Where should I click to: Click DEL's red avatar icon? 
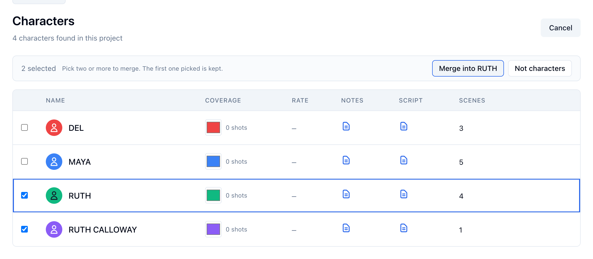click(54, 128)
